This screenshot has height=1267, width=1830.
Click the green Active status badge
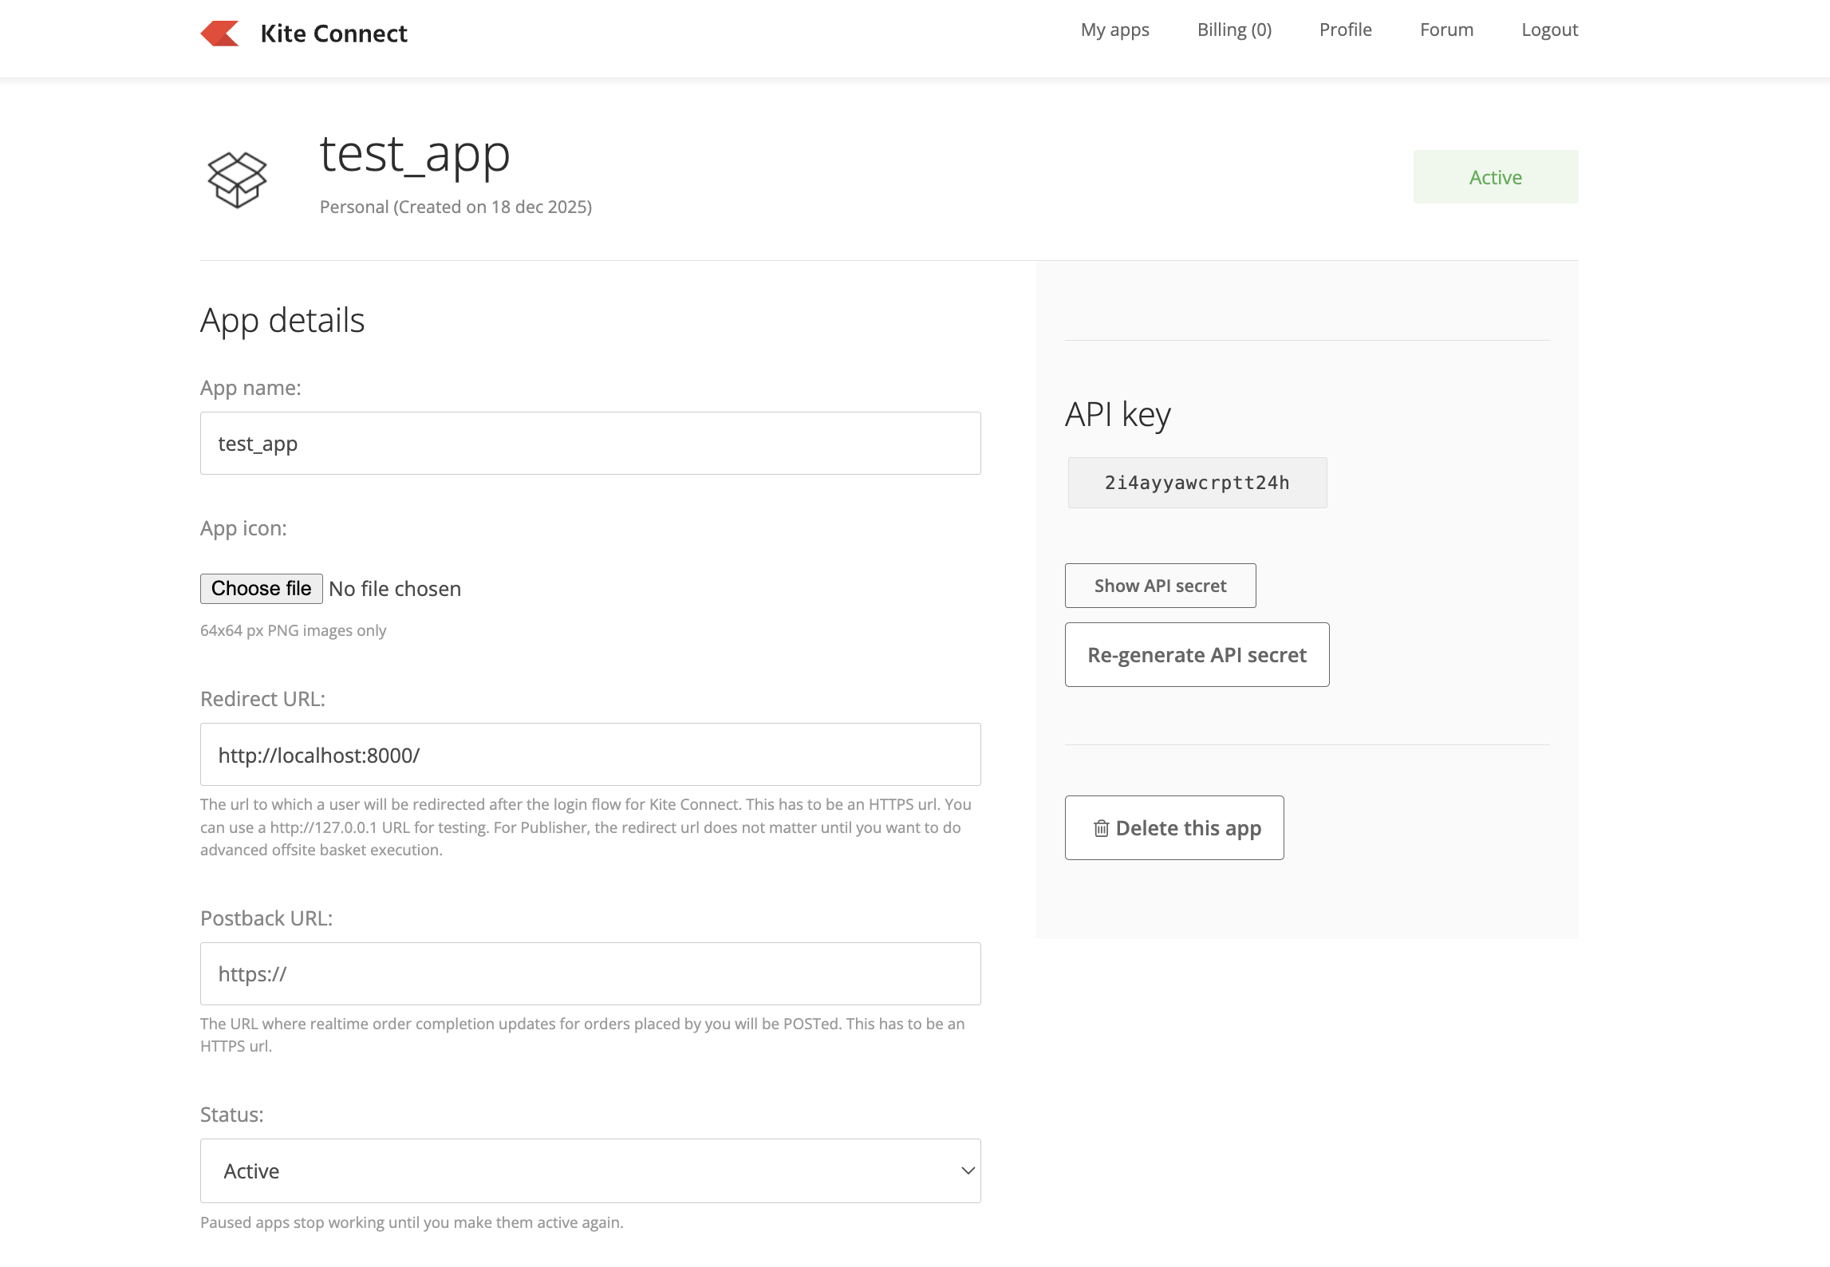coord(1496,177)
